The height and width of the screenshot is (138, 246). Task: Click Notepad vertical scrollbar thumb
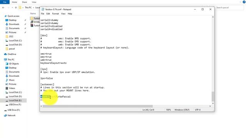[x=213, y=96]
